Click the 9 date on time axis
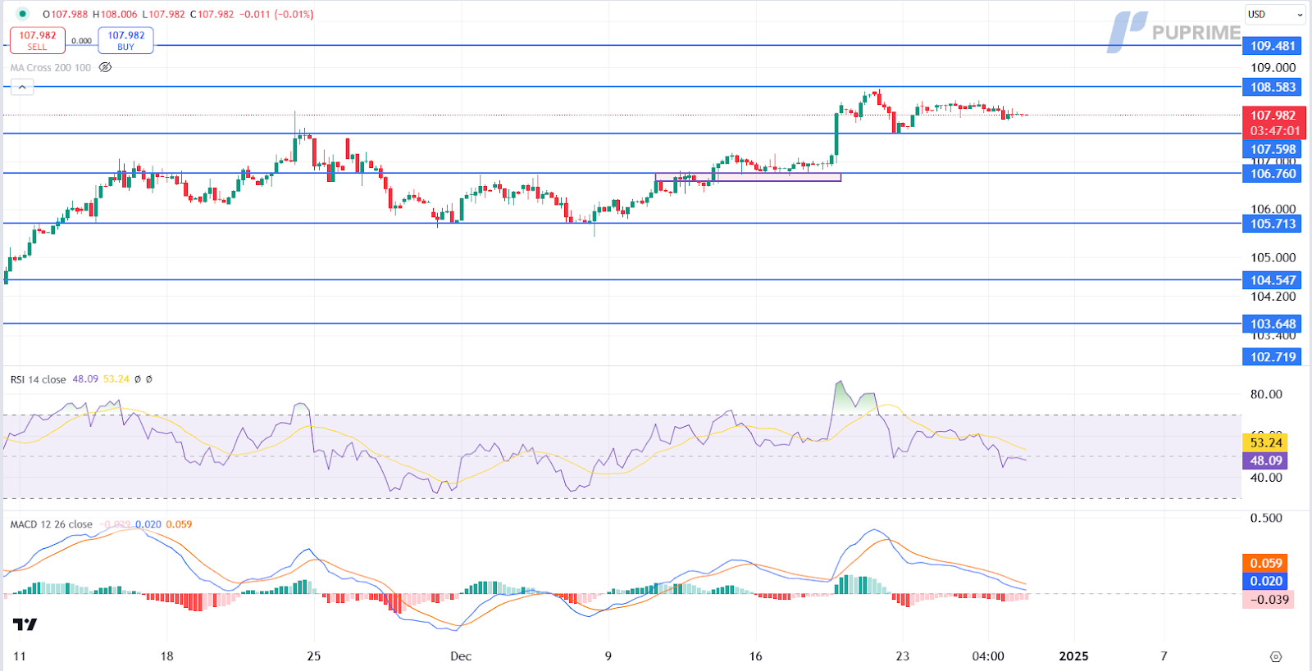Image resolution: width=1312 pixels, height=671 pixels. click(x=608, y=656)
